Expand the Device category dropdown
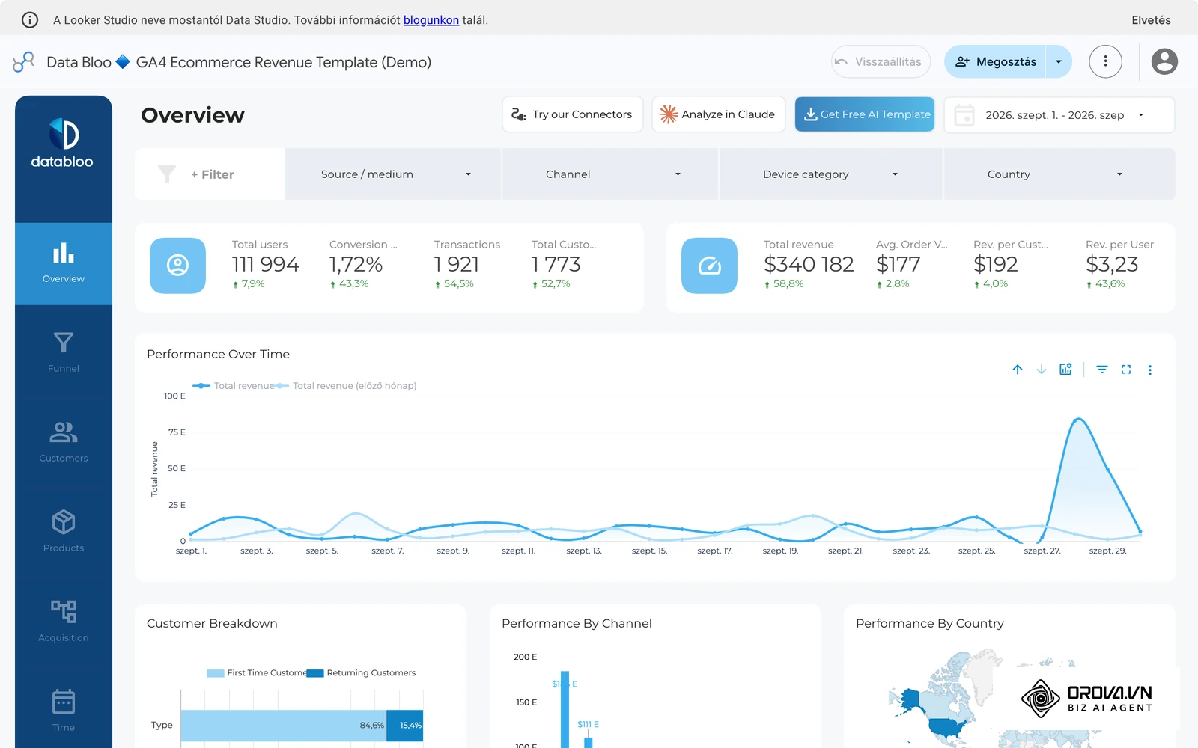Image resolution: width=1198 pixels, height=748 pixels. (830, 174)
